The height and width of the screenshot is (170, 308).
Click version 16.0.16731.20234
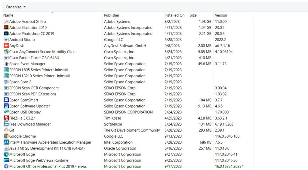229,166
